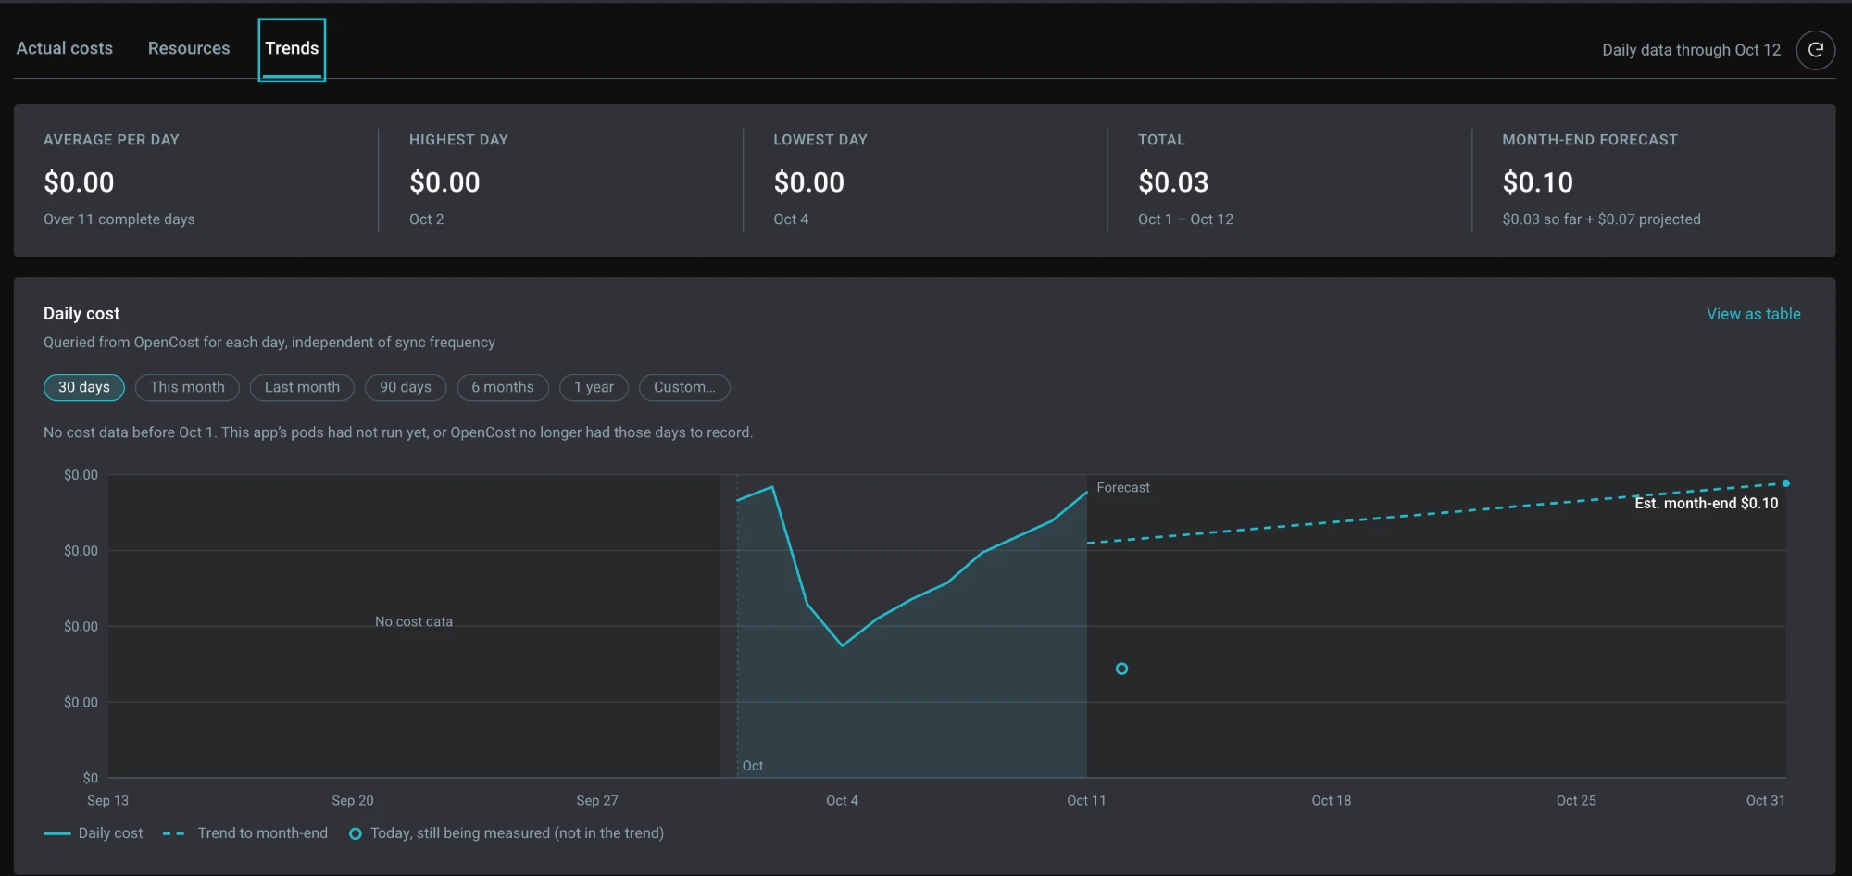Click the $0.03 so far projected text
The height and width of the screenshot is (876, 1852).
[x=1601, y=219]
